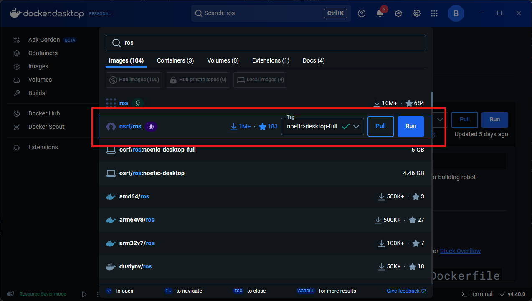Click the Ask Gordon sparkle icon
532x301 pixels.
[x=17, y=40]
